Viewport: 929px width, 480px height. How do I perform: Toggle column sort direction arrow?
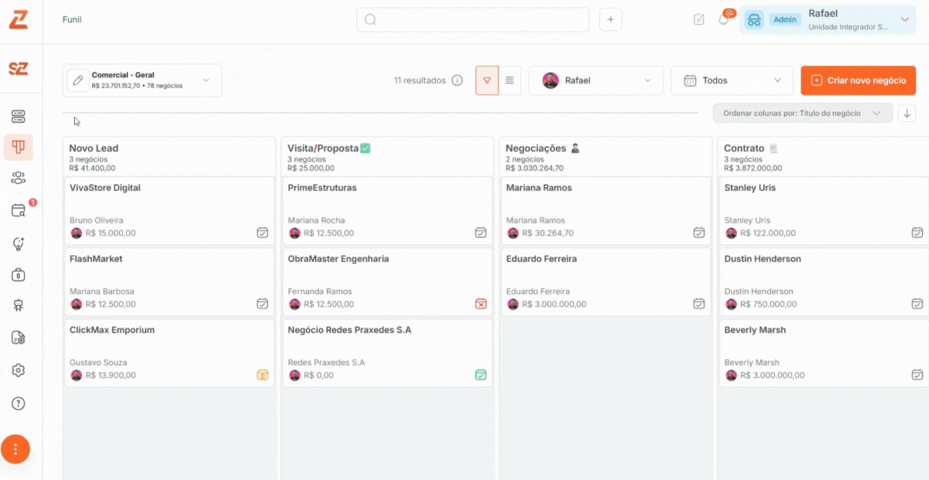click(x=907, y=113)
